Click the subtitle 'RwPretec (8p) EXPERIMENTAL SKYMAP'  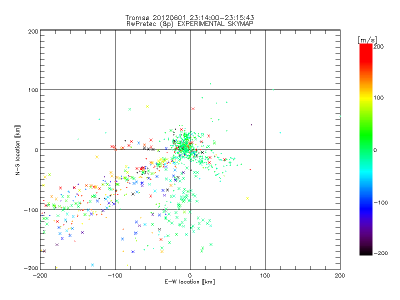point(189,24)
